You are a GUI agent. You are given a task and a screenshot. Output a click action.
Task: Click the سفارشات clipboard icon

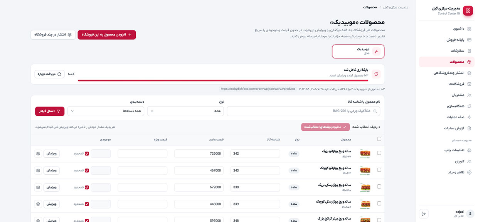tap(469, 51)
